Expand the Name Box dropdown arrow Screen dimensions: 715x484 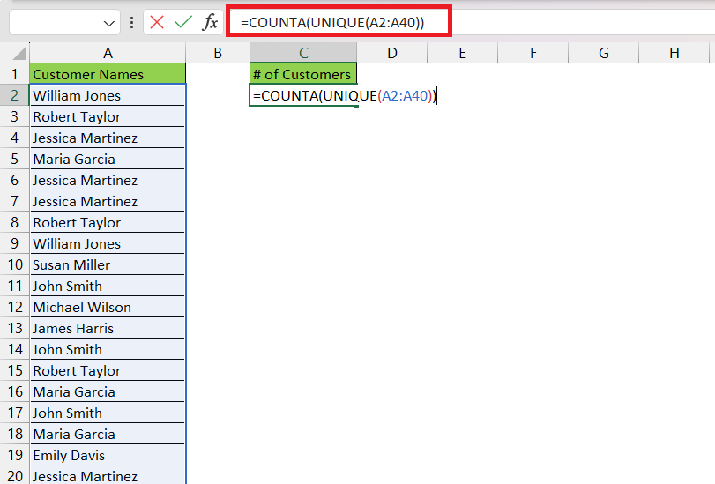click(x=109, y=23)
